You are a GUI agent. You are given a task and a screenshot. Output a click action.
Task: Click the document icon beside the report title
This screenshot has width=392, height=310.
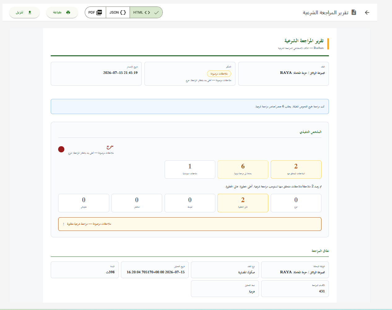tap(354, 12)
